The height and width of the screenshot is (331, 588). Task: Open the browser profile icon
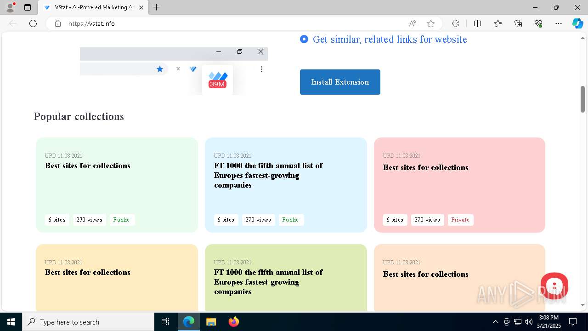tap(10, 7)
